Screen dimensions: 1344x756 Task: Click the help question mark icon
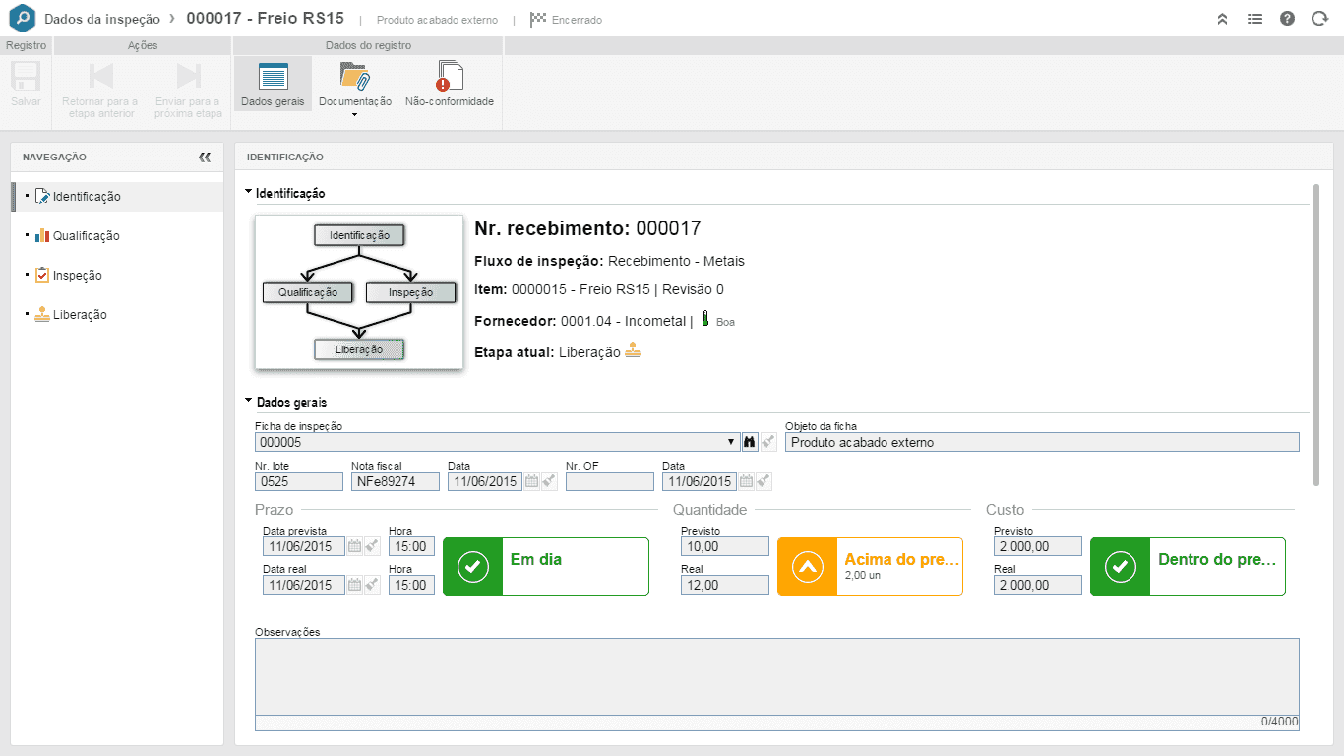click(x=1287, y=19)
